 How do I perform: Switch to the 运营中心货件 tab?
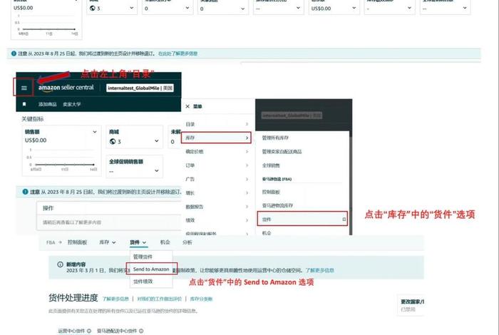coord(71,331)
